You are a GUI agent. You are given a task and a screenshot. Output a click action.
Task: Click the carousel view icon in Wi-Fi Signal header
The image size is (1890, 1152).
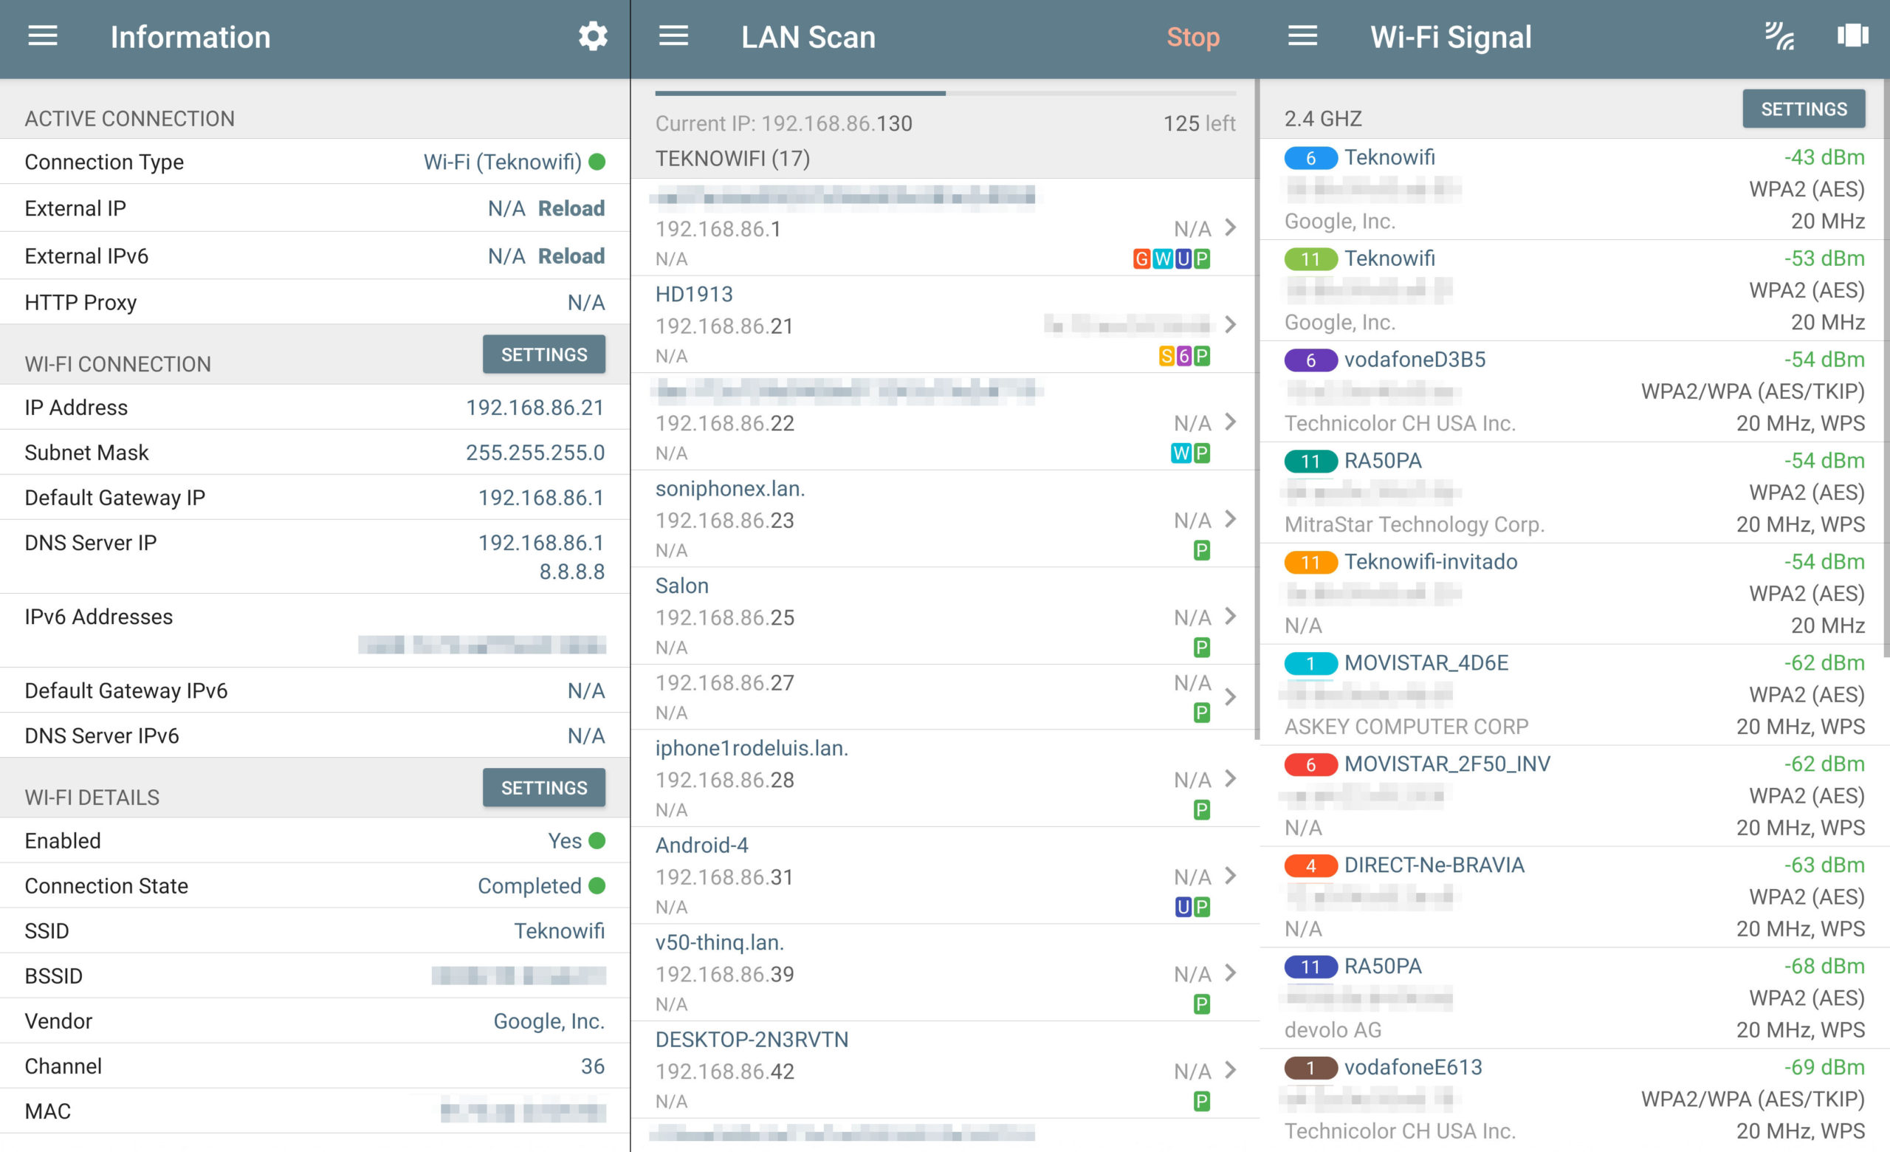pos(1853,36)
